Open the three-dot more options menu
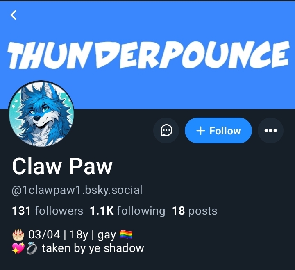Screen dimensions: 295x270 click(x=270, y=130)
